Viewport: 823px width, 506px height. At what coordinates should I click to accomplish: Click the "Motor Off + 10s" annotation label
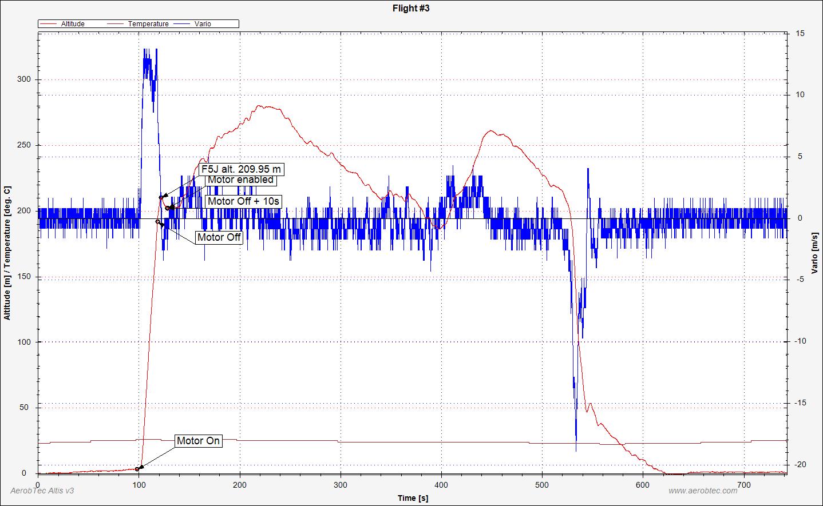click(243, 201)
